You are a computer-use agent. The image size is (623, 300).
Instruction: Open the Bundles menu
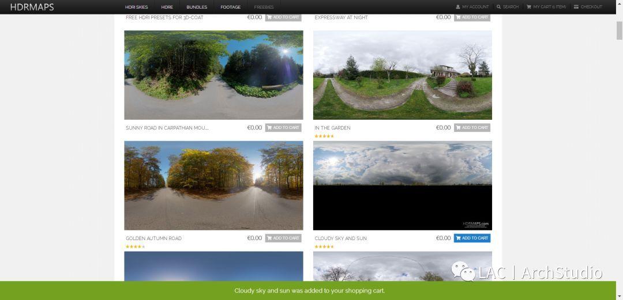click(197, 7)
